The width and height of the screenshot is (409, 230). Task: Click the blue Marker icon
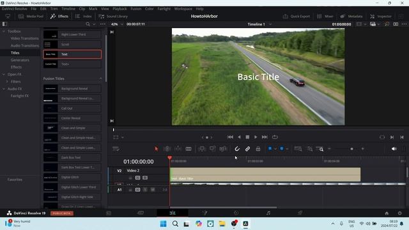tap(282, 149)
